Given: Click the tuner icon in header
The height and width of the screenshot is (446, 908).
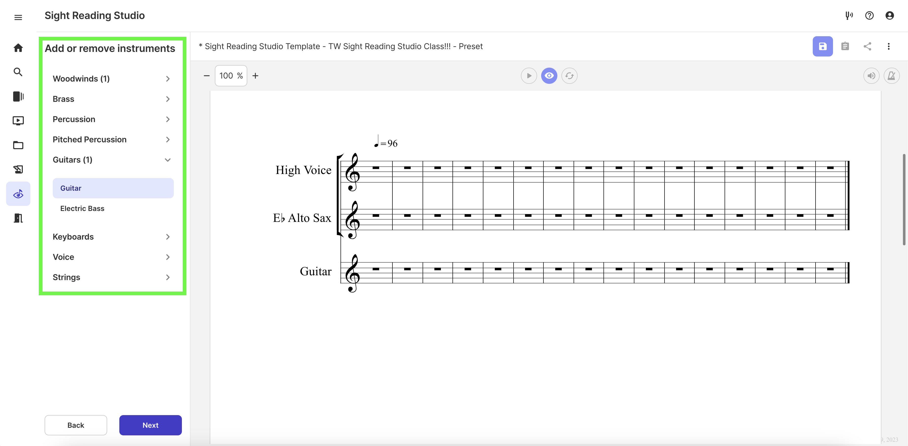Looking at the screenshot, I should (849, 15).
